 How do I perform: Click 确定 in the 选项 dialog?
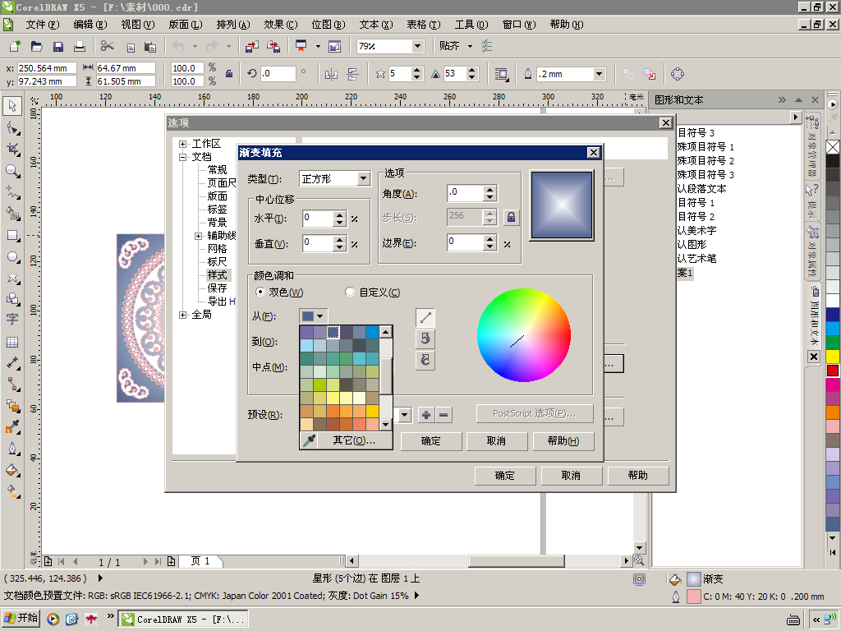[505, 476]
